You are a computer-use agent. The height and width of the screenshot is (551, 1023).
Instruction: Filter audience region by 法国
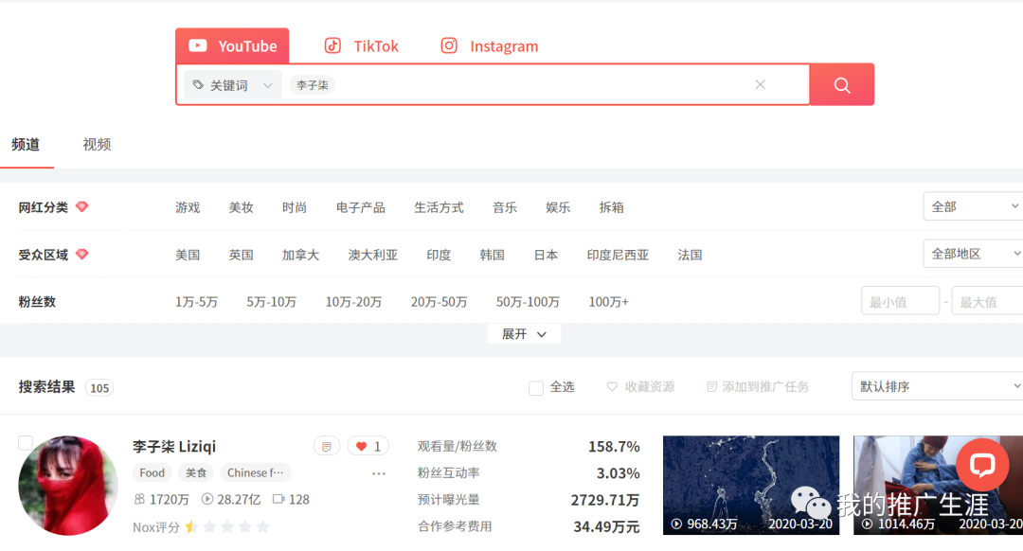click(x=690, y=255)
